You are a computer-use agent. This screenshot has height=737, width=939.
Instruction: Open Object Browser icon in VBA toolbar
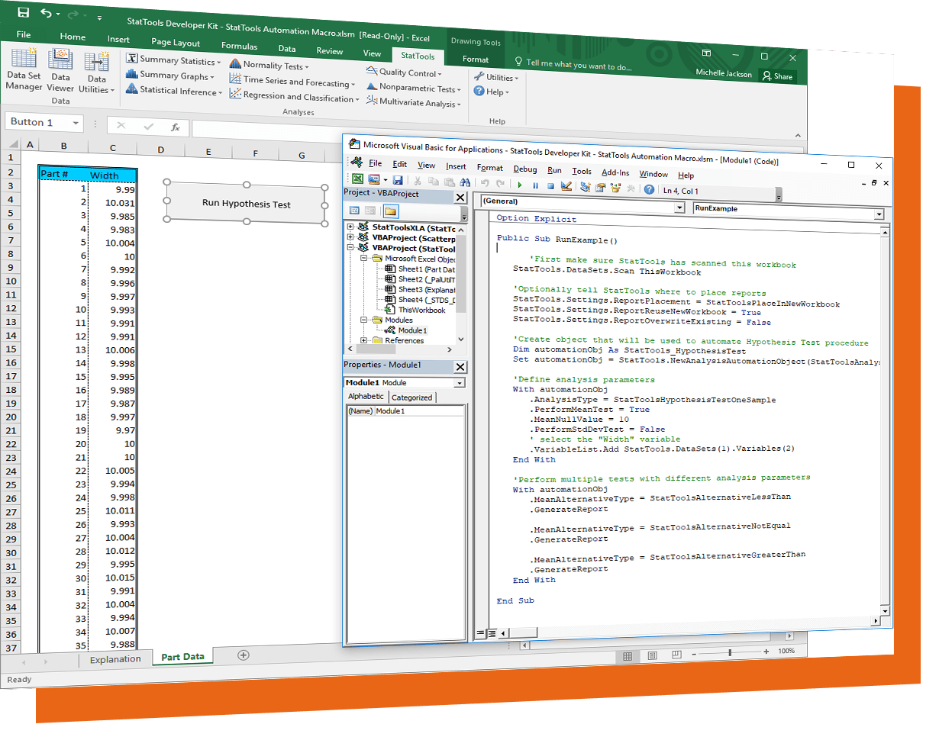click(x=616, y=188)
